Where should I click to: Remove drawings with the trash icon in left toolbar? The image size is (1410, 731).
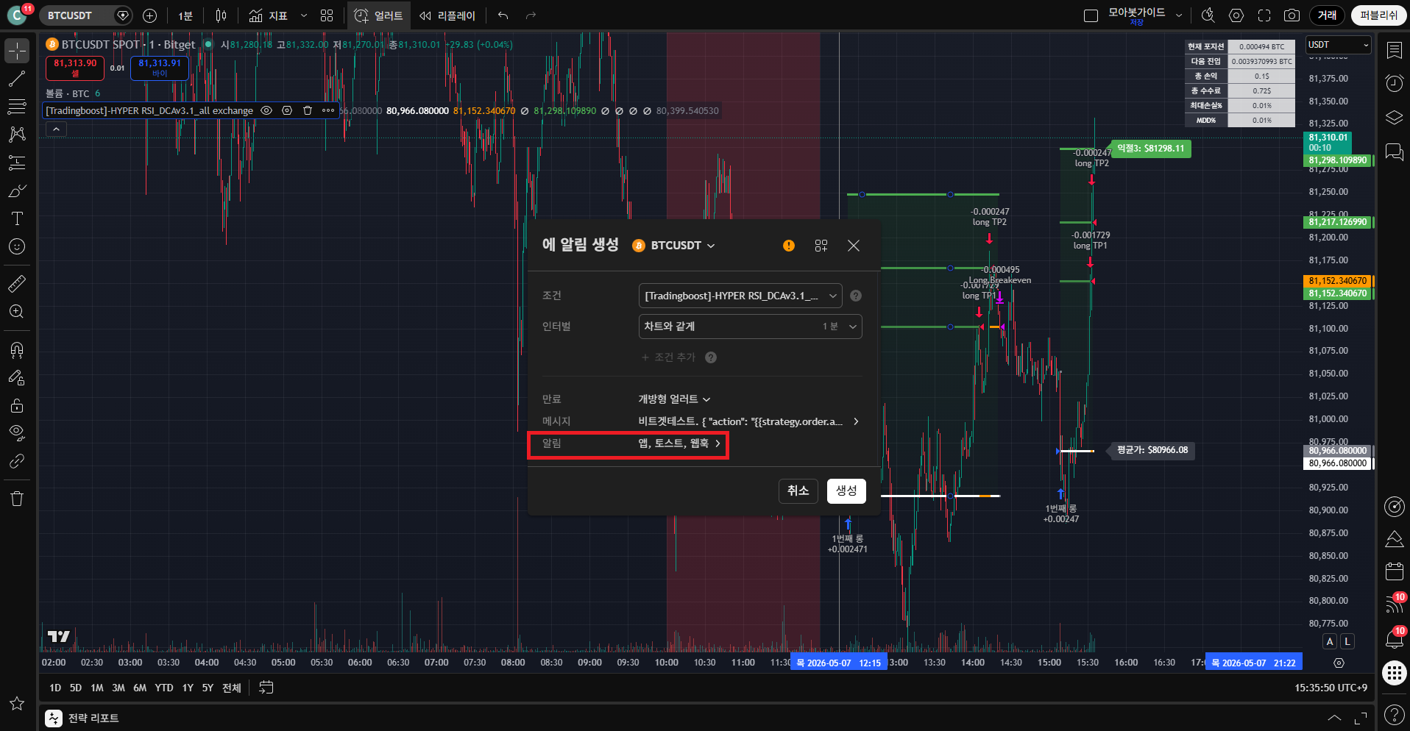(x=17, y=499)
